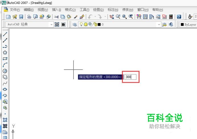Open the Layer Properties Manager icon
This screenshot has height=139, width=197.
click(x=75, y=24)
